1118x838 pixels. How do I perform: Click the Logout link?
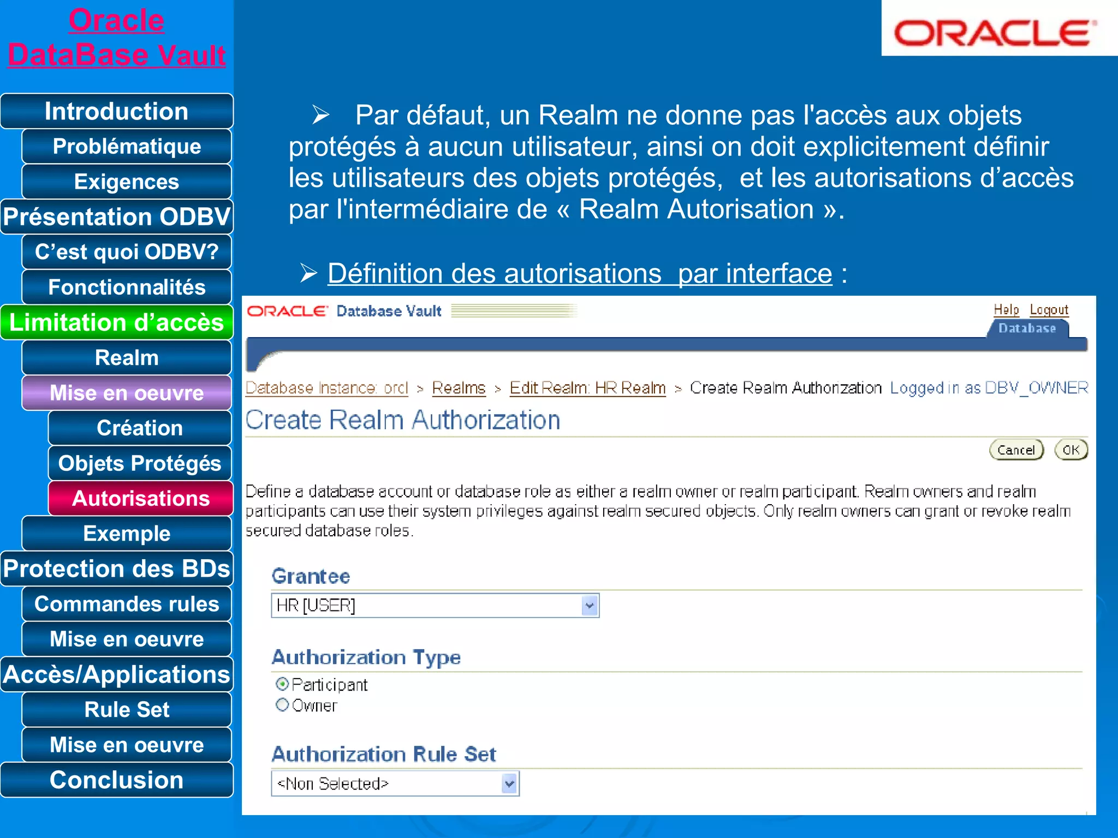click(1049, 310)
